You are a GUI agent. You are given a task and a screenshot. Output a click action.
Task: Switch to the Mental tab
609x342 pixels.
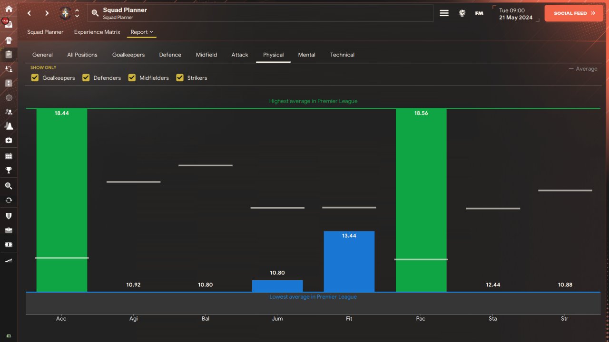[x=306, y=55]
